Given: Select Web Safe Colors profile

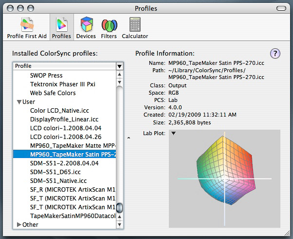Looking at the screenshot, I should click(53, 93).
